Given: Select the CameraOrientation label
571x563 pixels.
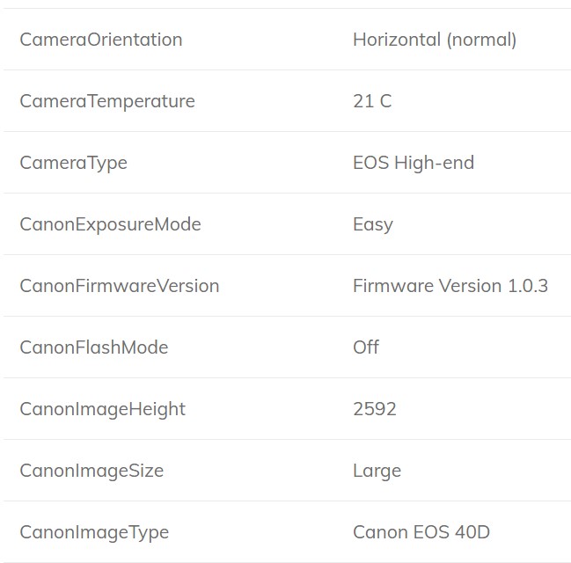Looking at the screenshot, I should pyautogui.click(x=101, y=40).
